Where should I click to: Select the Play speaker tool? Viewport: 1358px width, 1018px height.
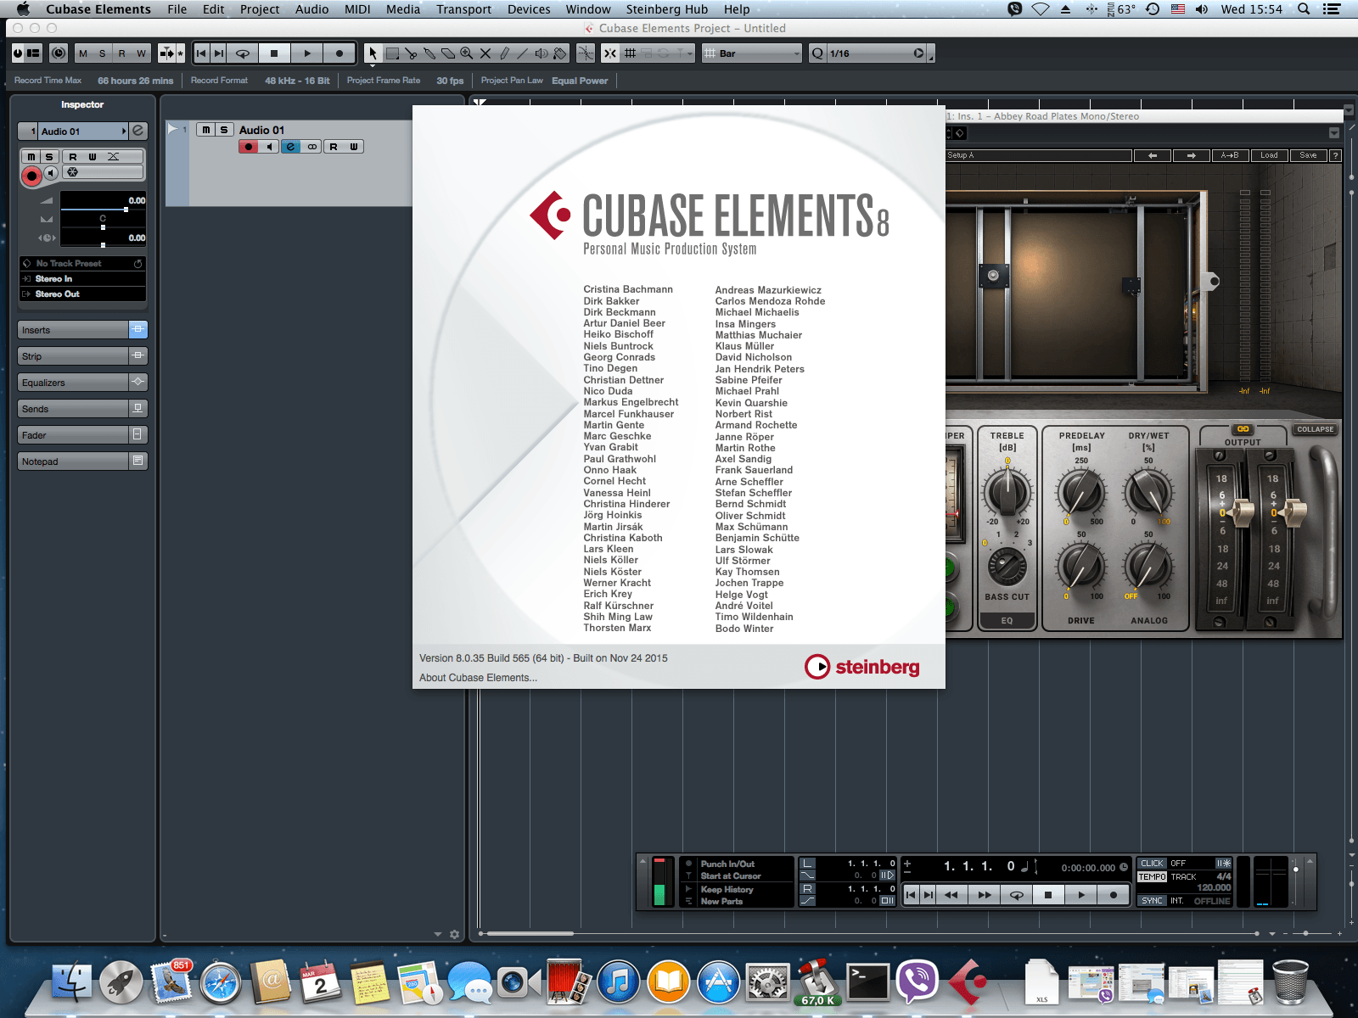tap(542, 53)
